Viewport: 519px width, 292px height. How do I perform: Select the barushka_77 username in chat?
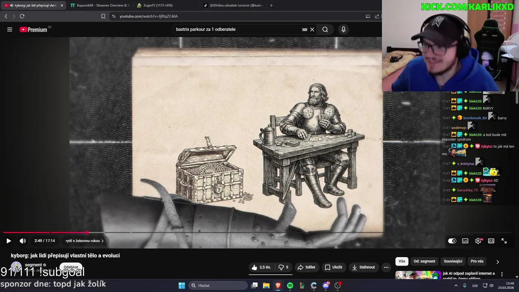(x=468, y=190)
